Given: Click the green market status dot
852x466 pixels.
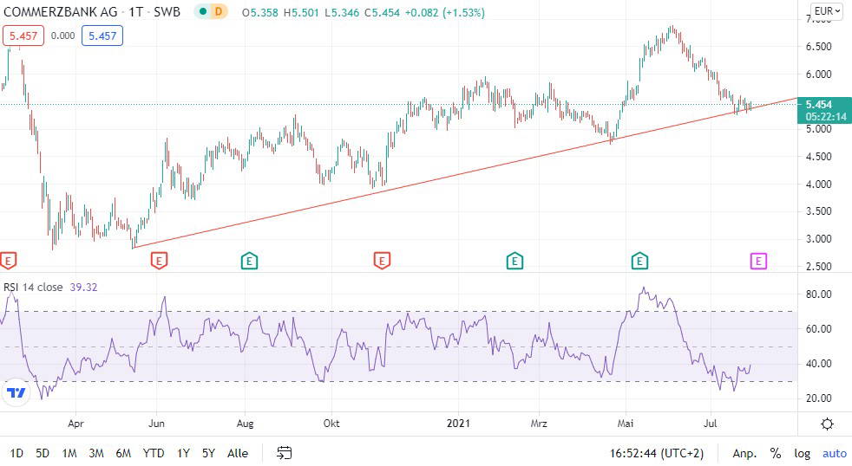Looking at the screenshot, I should 203,11.
